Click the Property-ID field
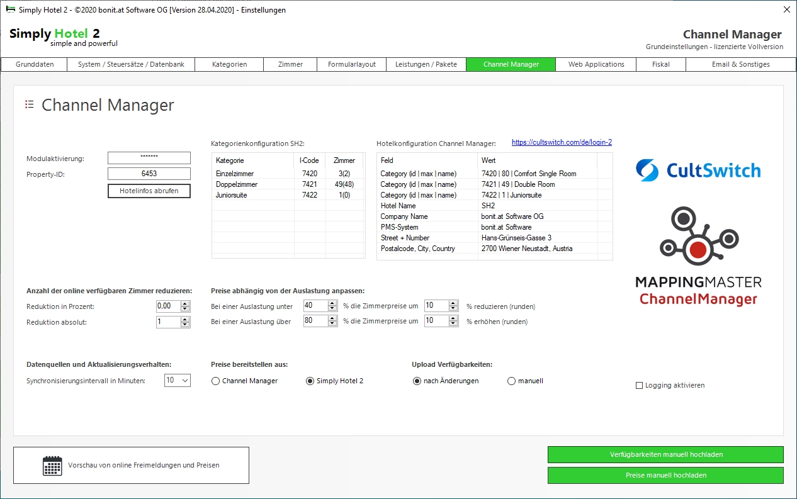Screen dimensions: 797x499 click(149, 174)
